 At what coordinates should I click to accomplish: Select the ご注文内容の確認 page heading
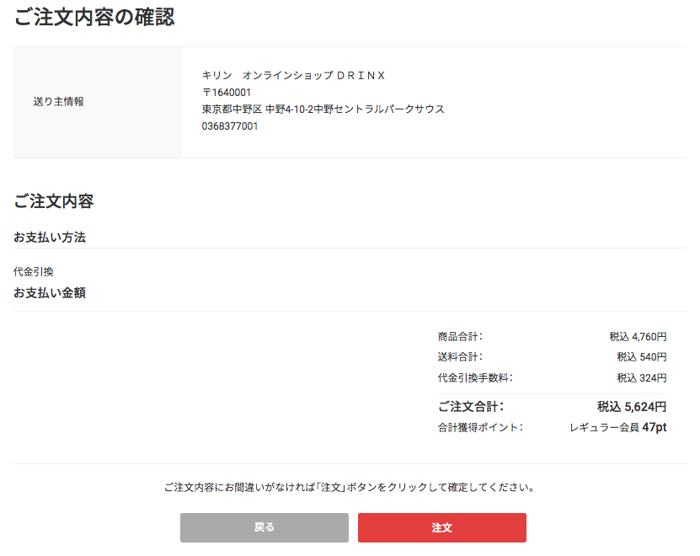click(x=94, y=18)
